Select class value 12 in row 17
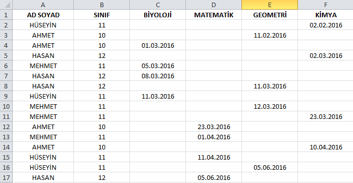 [101, 177]
